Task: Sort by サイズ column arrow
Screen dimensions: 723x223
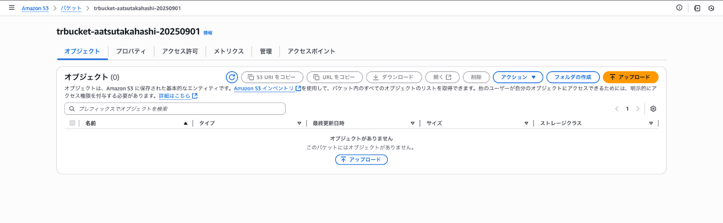Action: (526, 124)
